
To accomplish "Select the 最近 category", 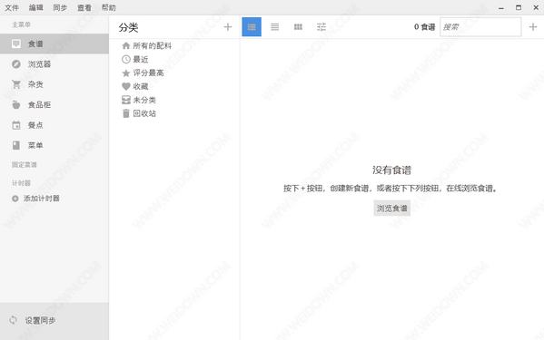I will [135, 59].
